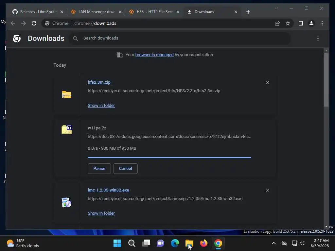Open the weather widget showing 68°F
The image size is (335, 251).
23,243
